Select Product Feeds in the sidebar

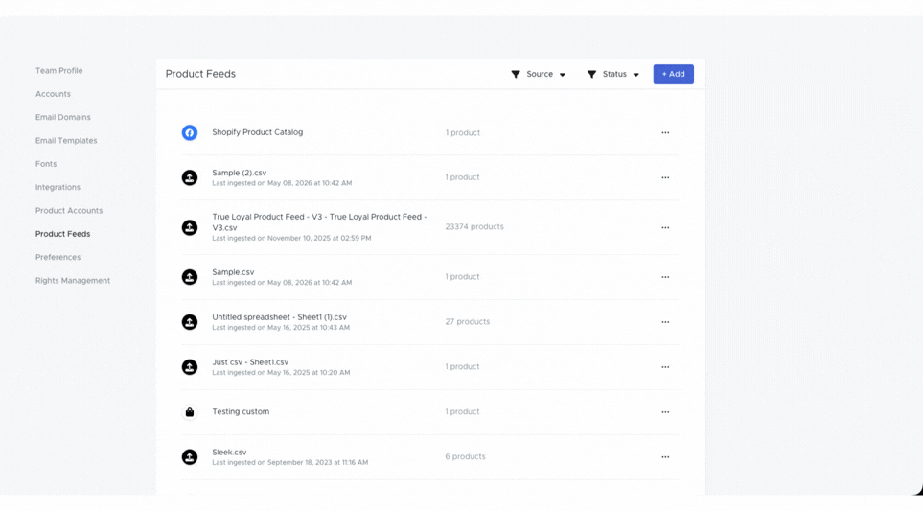pyautogui.click(x=62, y=234)
